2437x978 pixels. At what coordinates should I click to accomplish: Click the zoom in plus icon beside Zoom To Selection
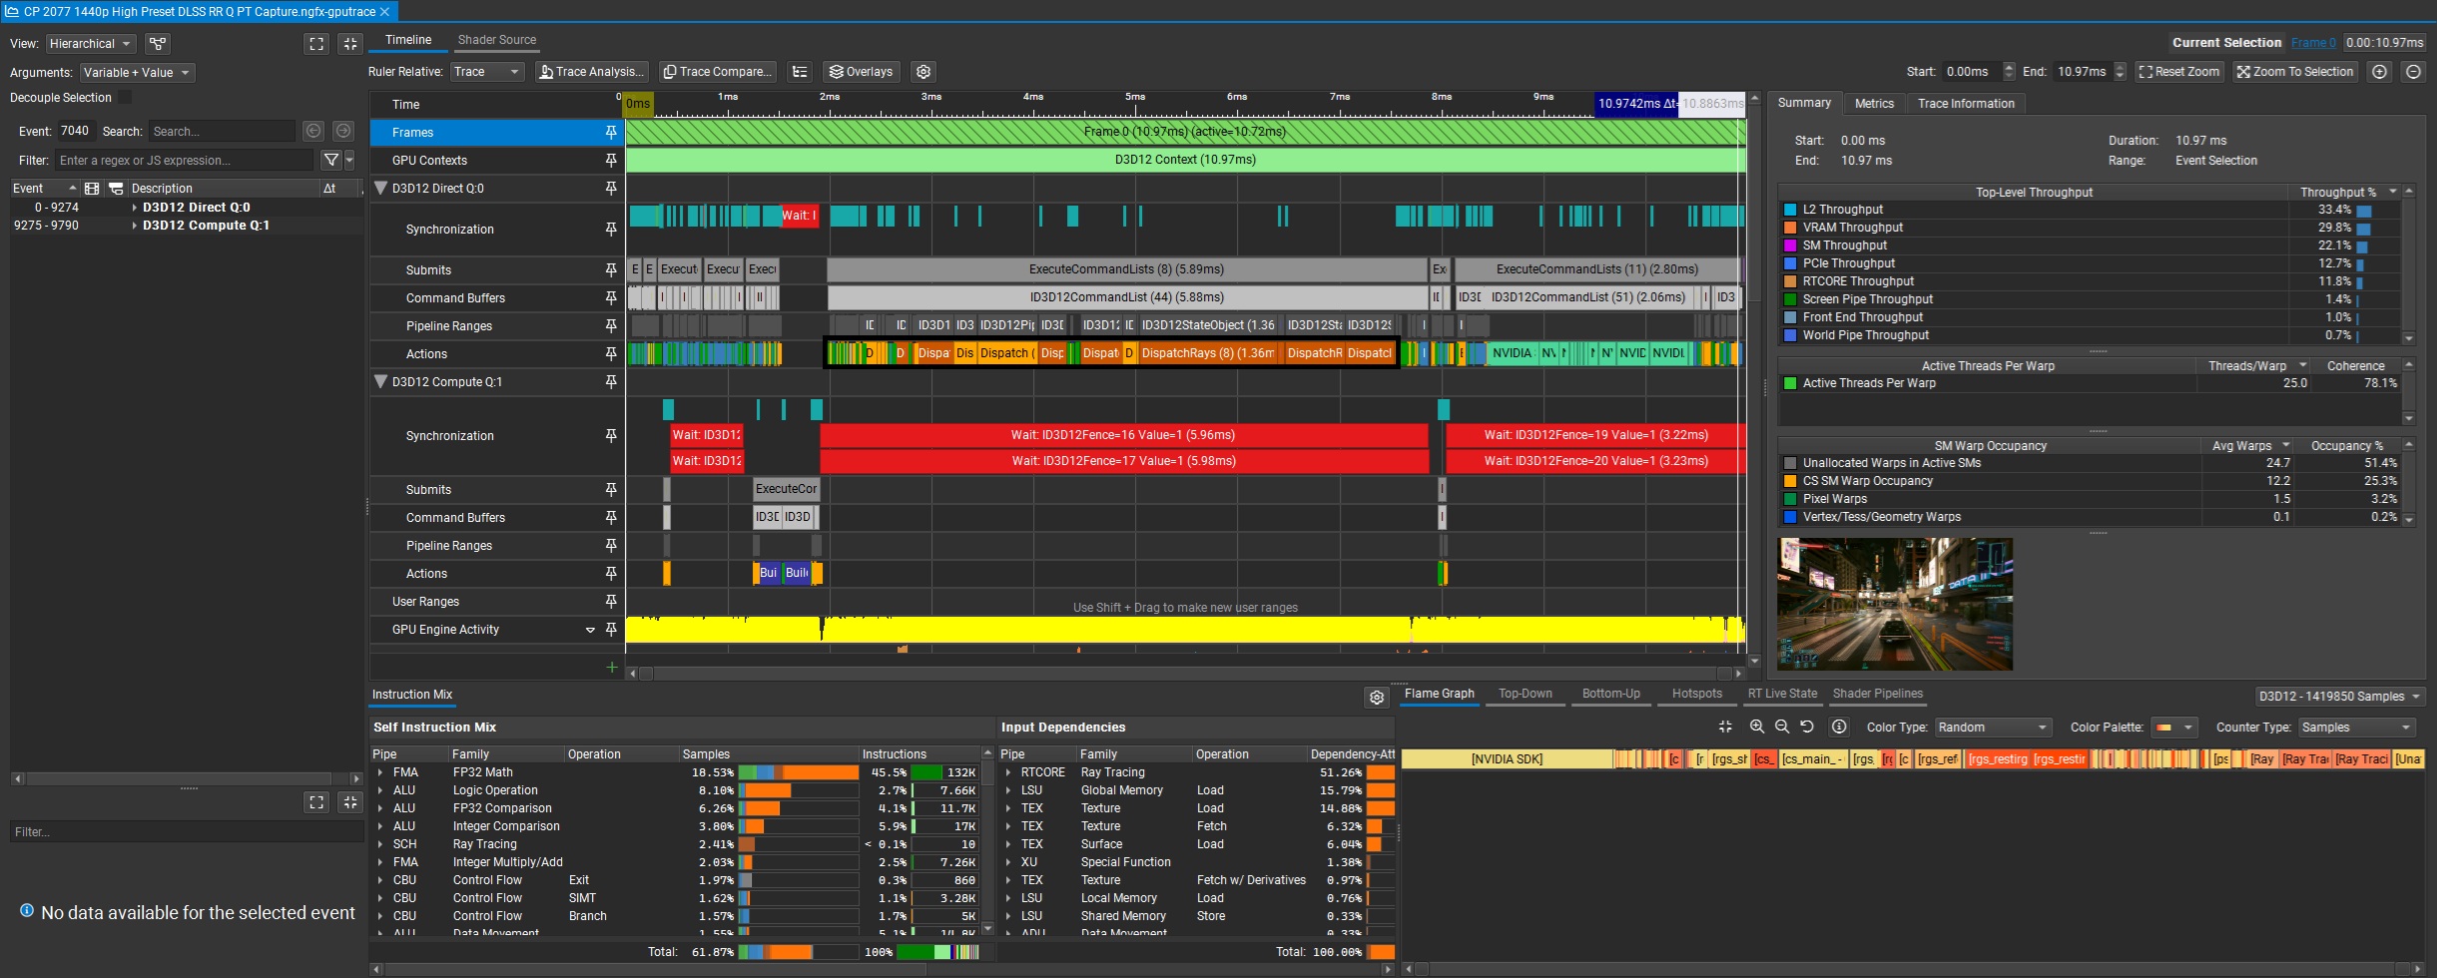coord(2380,72)
